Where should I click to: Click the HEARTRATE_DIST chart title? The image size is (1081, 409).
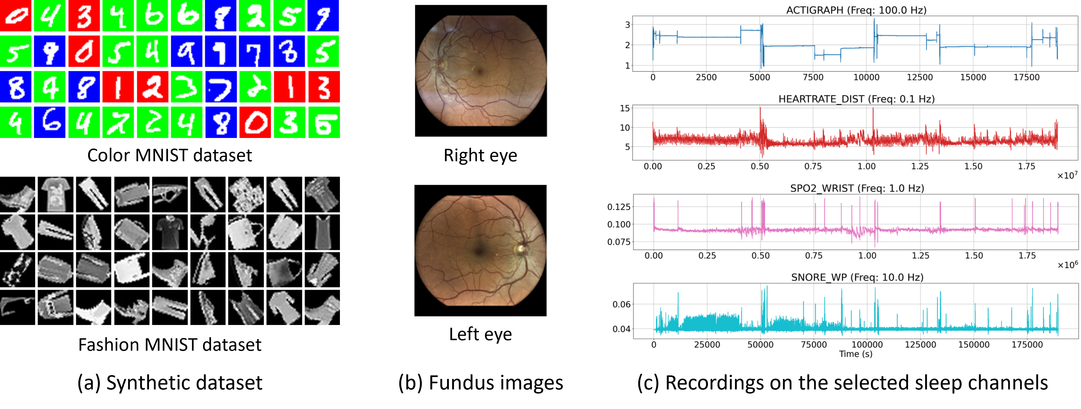click(x=856, y=99)
